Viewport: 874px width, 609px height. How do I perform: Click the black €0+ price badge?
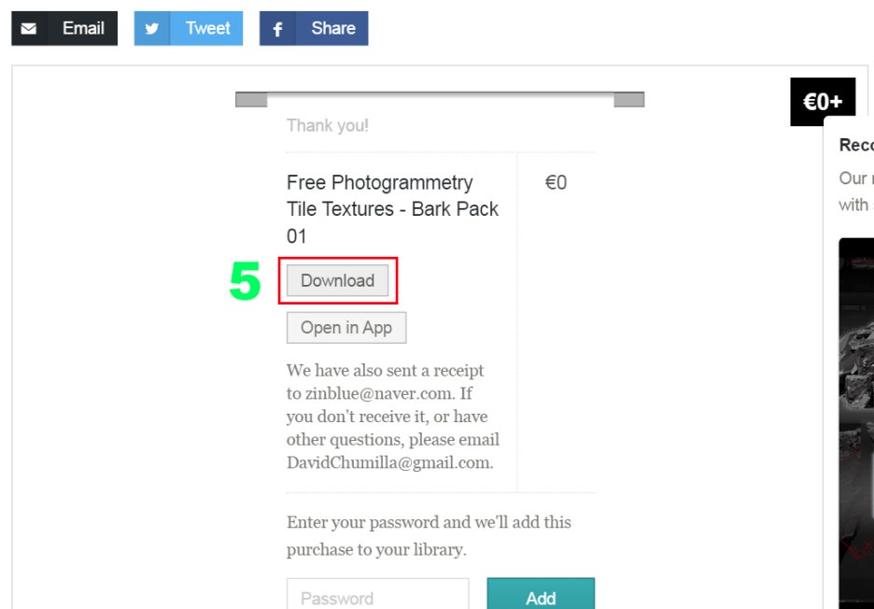click(823, 102)
